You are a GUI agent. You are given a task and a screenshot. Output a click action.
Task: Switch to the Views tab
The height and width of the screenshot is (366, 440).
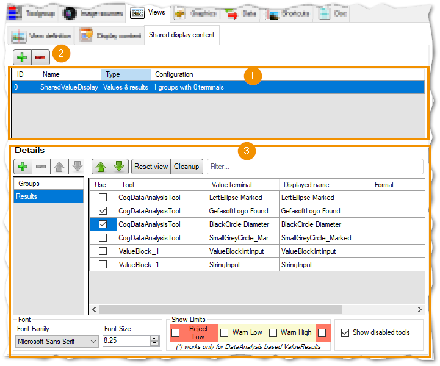click(148, 13)
